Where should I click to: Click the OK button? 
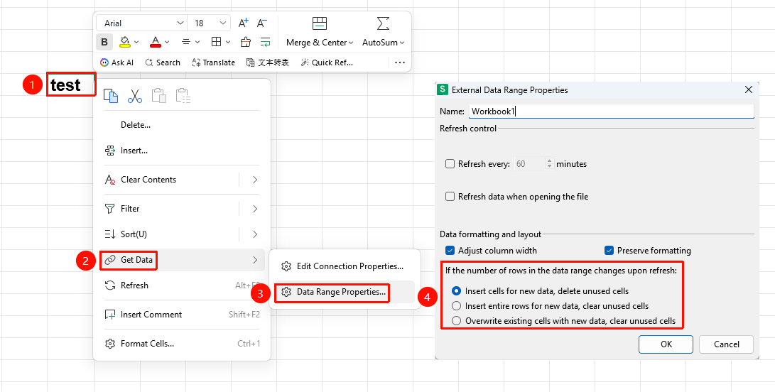tap(666, 344)
